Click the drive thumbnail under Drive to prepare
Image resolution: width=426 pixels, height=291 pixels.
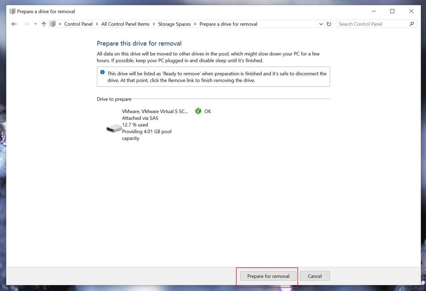pos(113,128)
